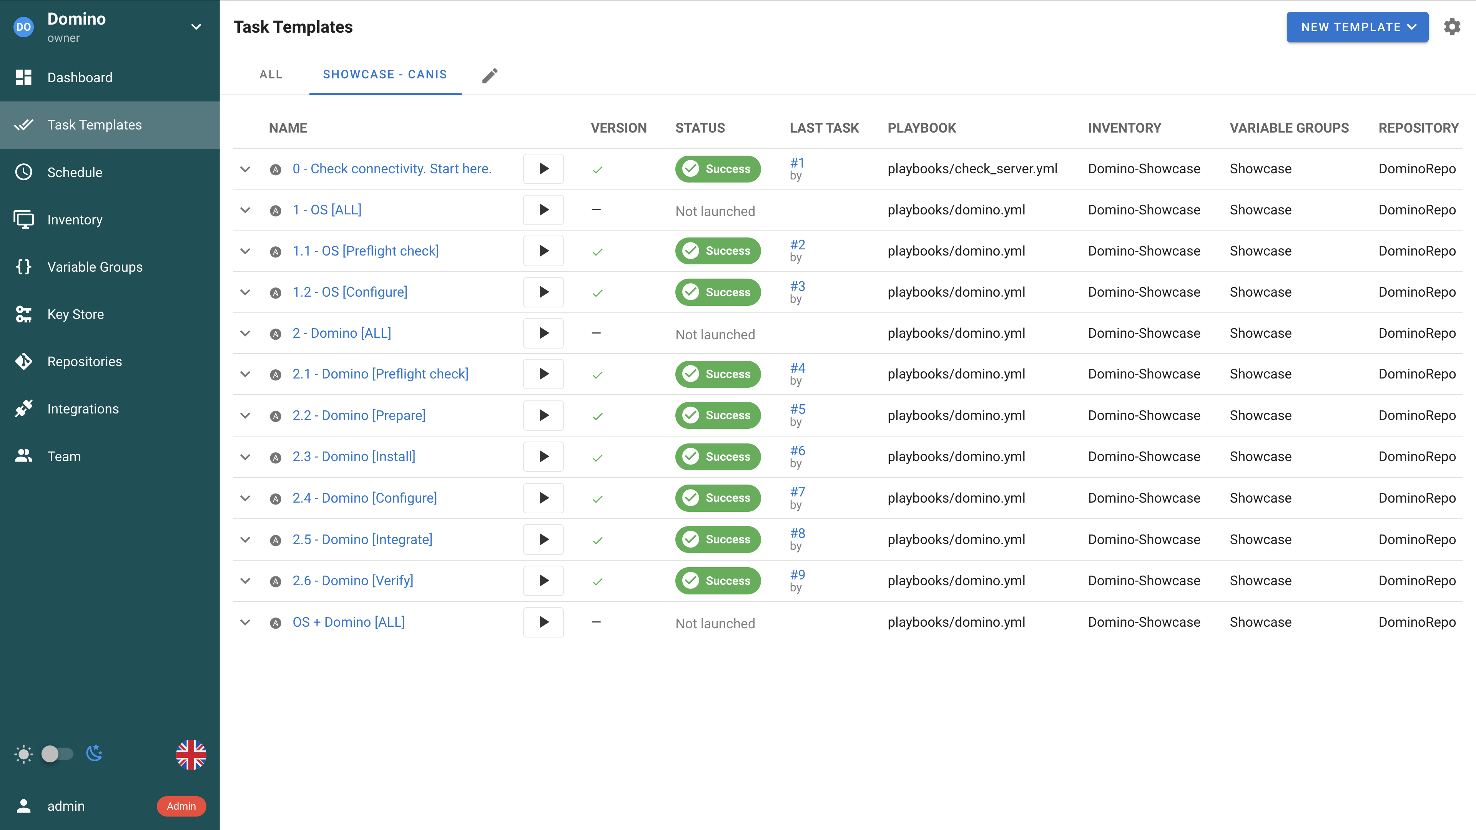Image resolution: width=1476 pixels, height=830 pixels.
Task: Switch to the ALL tab
Action: point(271,75)
